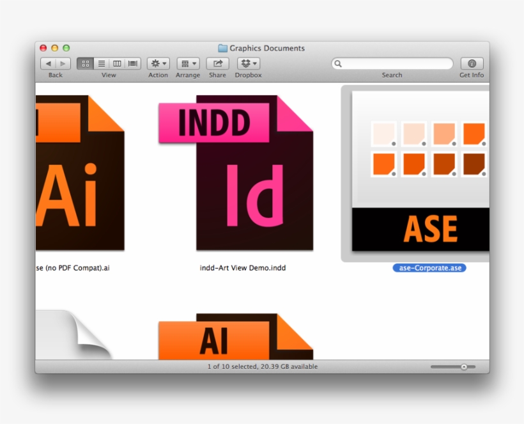Go back with the left arrow button
The width and height of the screenshot is (524, 424).
[48, 63]
